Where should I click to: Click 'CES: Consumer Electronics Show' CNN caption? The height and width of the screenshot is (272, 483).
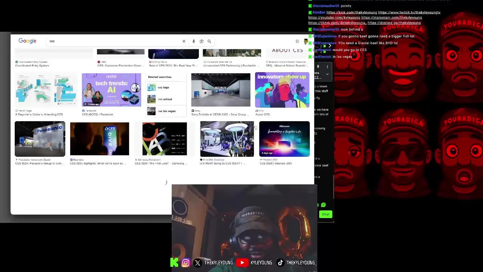120,66
